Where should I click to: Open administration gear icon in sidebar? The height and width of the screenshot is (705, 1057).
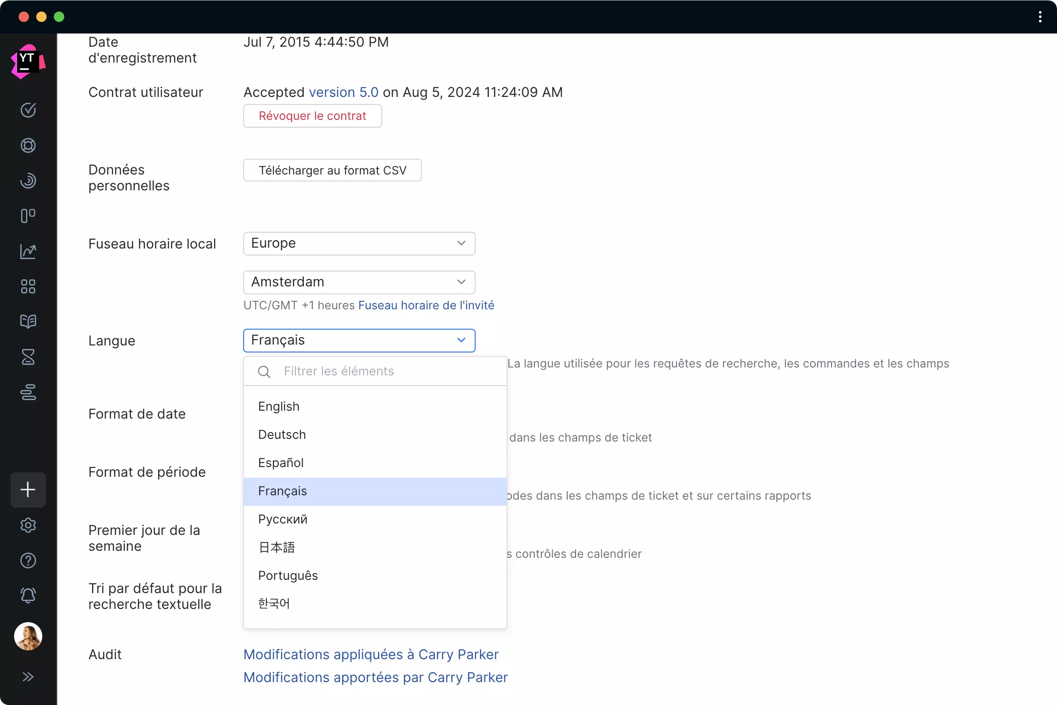click(x=28, y=525)
